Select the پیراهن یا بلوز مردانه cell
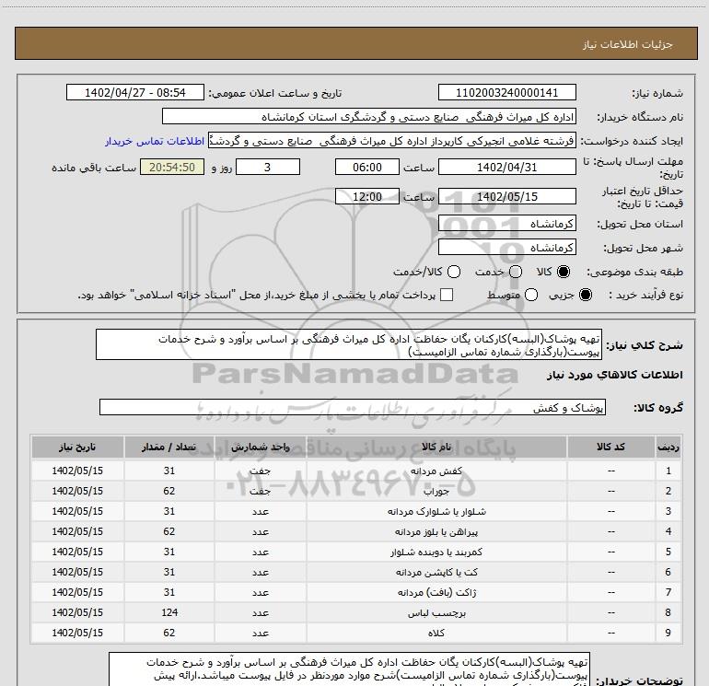 pyautogui.click(x=436, y=532)
